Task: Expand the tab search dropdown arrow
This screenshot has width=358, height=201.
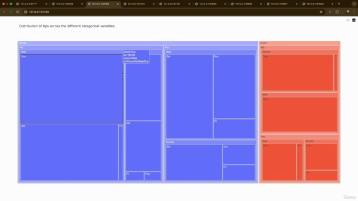Action: point(354,4)
